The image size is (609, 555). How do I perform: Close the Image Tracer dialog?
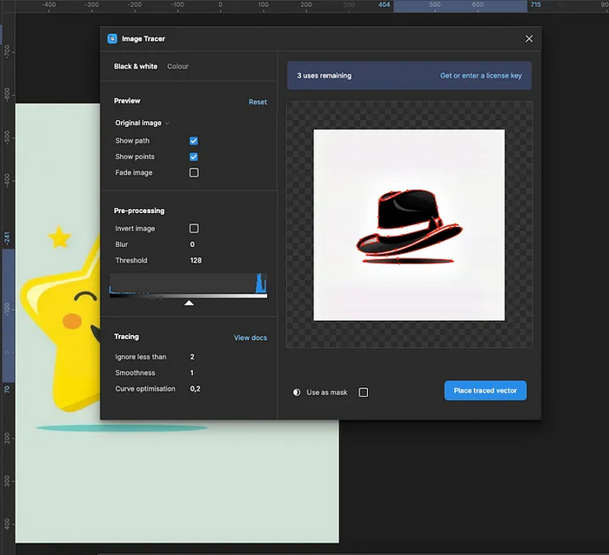coord(529,38)
